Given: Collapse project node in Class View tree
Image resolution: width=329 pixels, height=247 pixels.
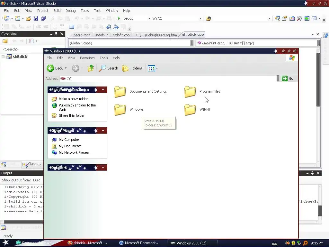Looking at the screenshot, I should (3, 57).
